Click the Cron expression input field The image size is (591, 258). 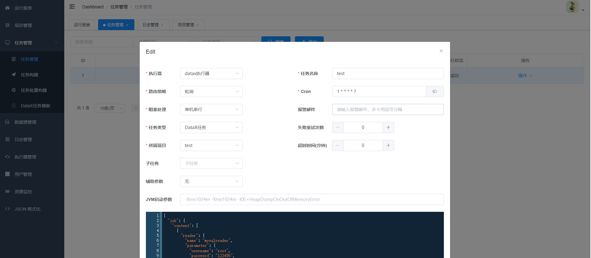379,91
